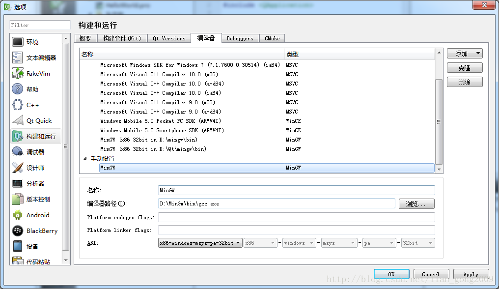Screen dimensions: 499x289
Task: Click the Cancel button
Action: (431, 274)
